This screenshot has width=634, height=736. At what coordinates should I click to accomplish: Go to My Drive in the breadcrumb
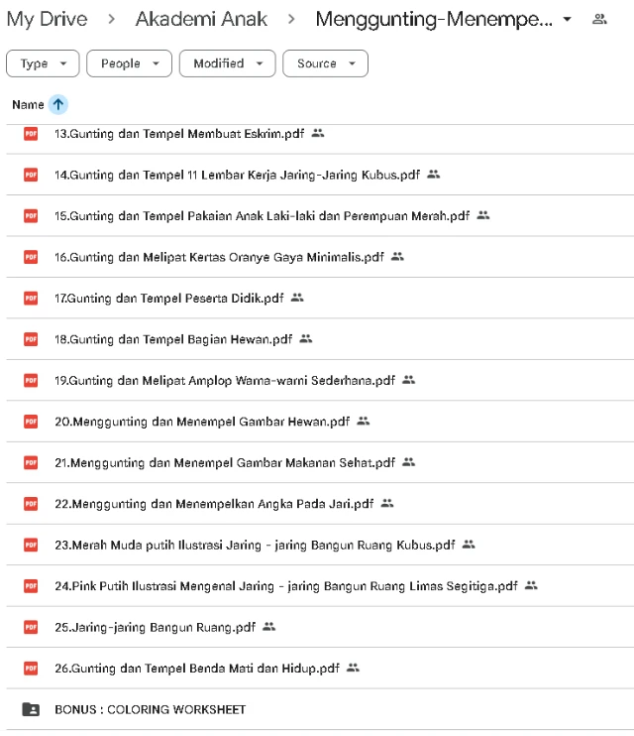pyautogui.click(x=47, y=19)
